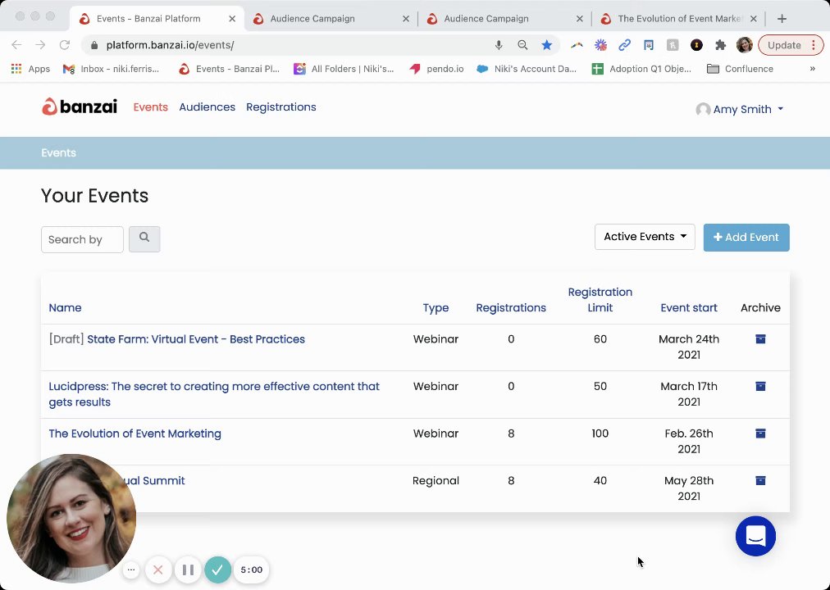Reload the page
The height and width of the screenshot is (590, 830).
coord(65,45)
